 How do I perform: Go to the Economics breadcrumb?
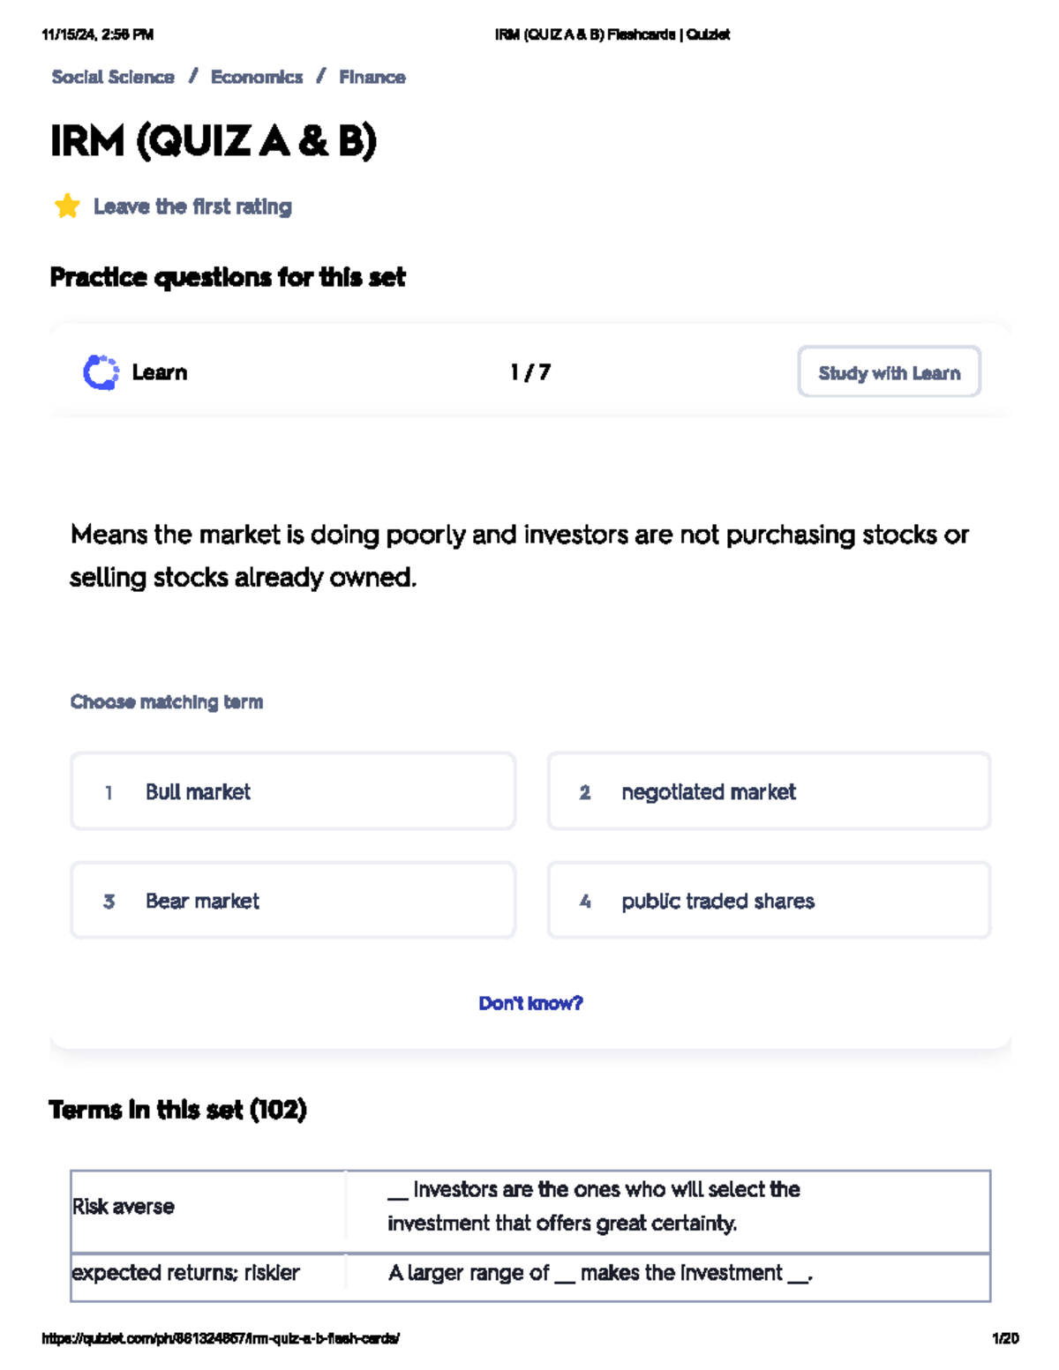coord(256,78)
